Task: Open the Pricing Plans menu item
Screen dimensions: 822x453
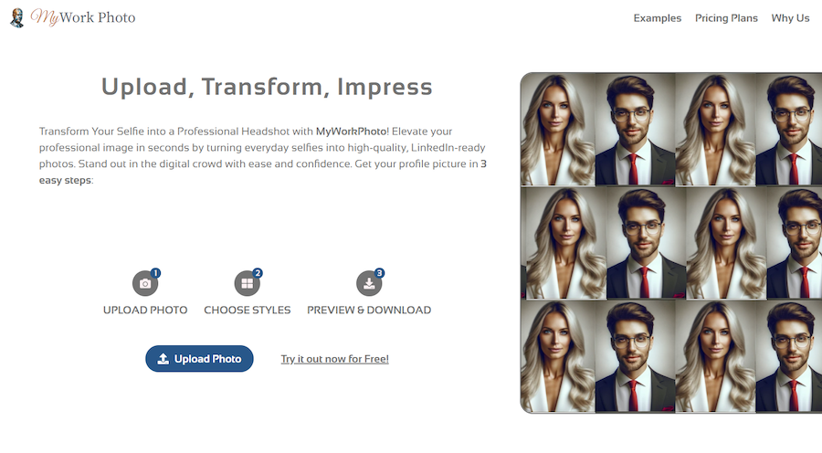Action: [x=726, y=18]
